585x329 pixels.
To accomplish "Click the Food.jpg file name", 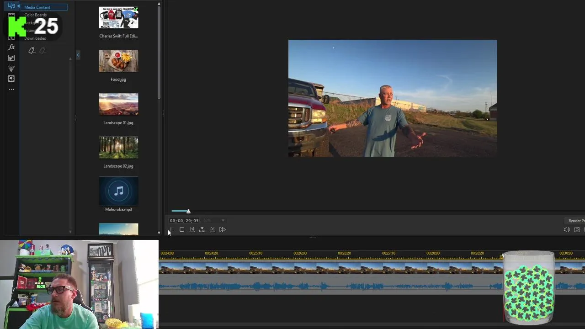I will tap(118, 80).
